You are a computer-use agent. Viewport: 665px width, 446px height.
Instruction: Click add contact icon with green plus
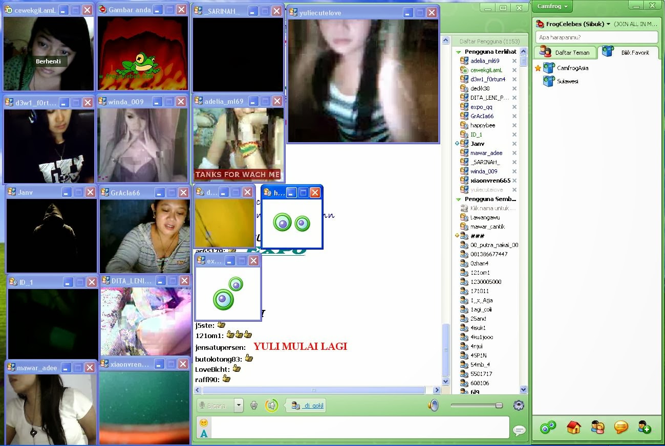point(644,427)
